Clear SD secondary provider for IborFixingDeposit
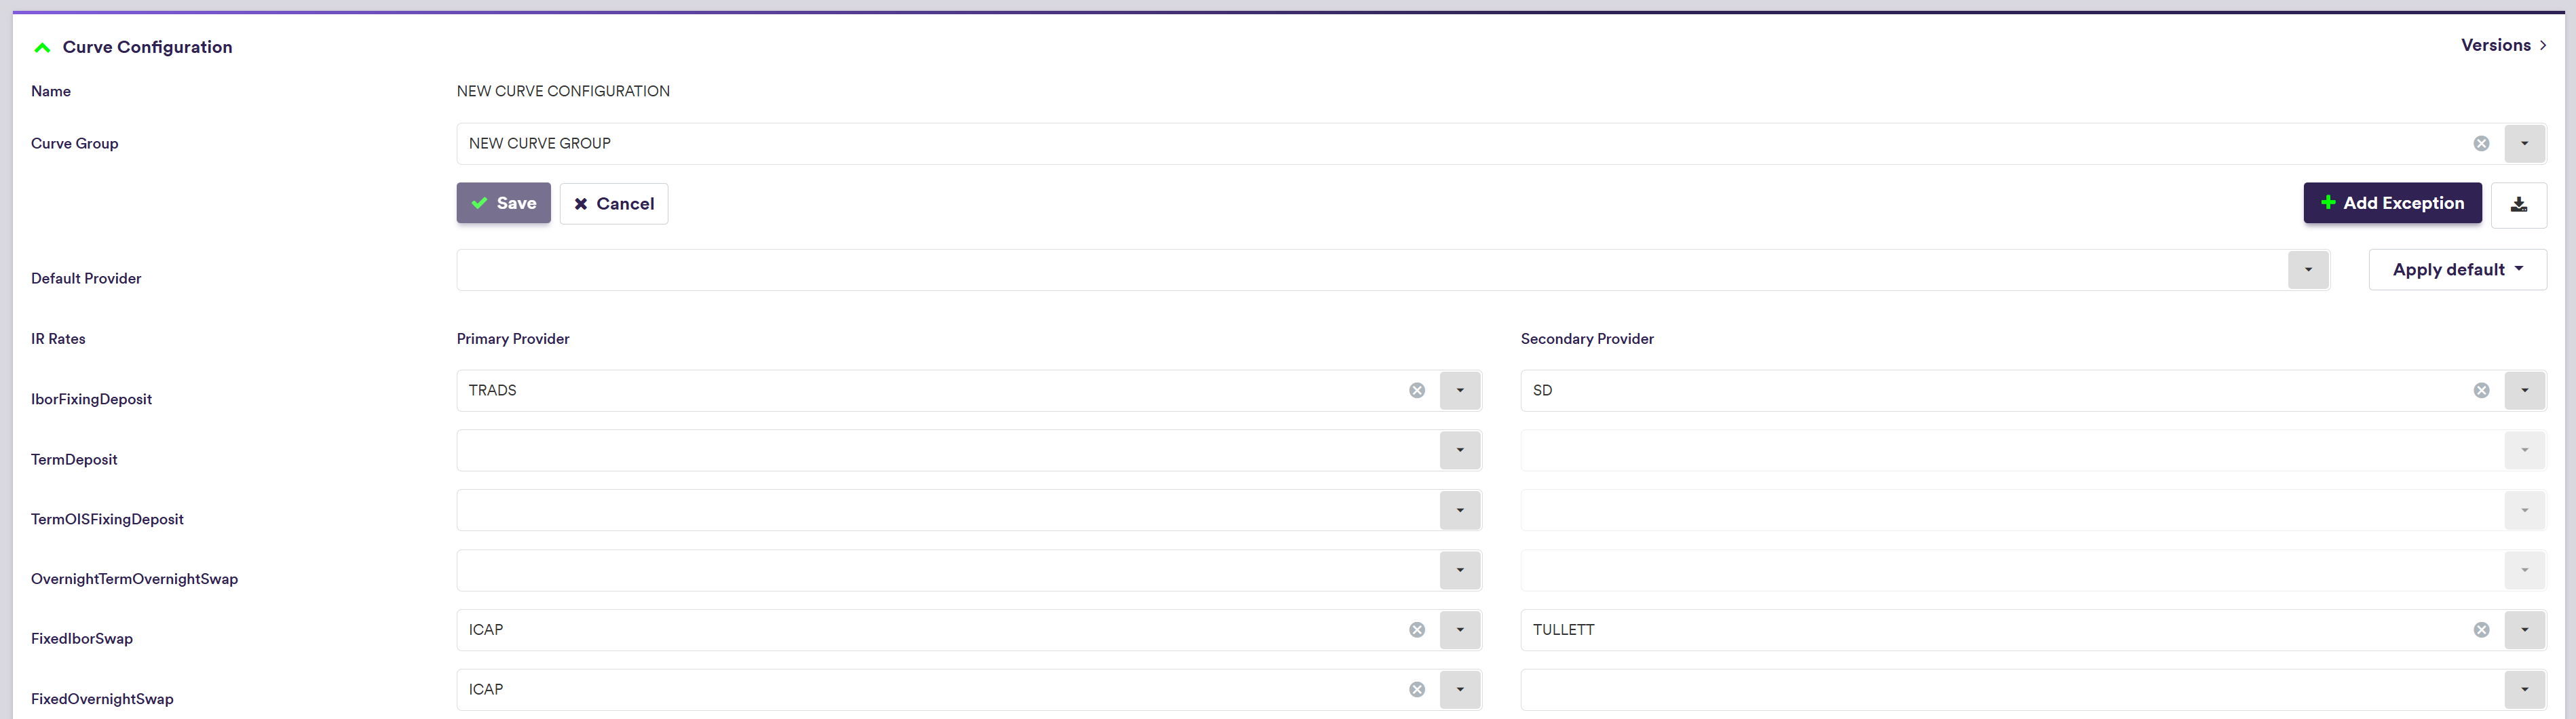 click(2481, 391)
